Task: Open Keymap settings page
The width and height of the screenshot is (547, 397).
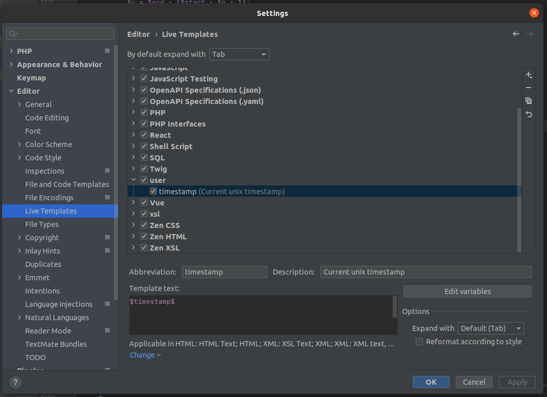Action: [31, 78]
